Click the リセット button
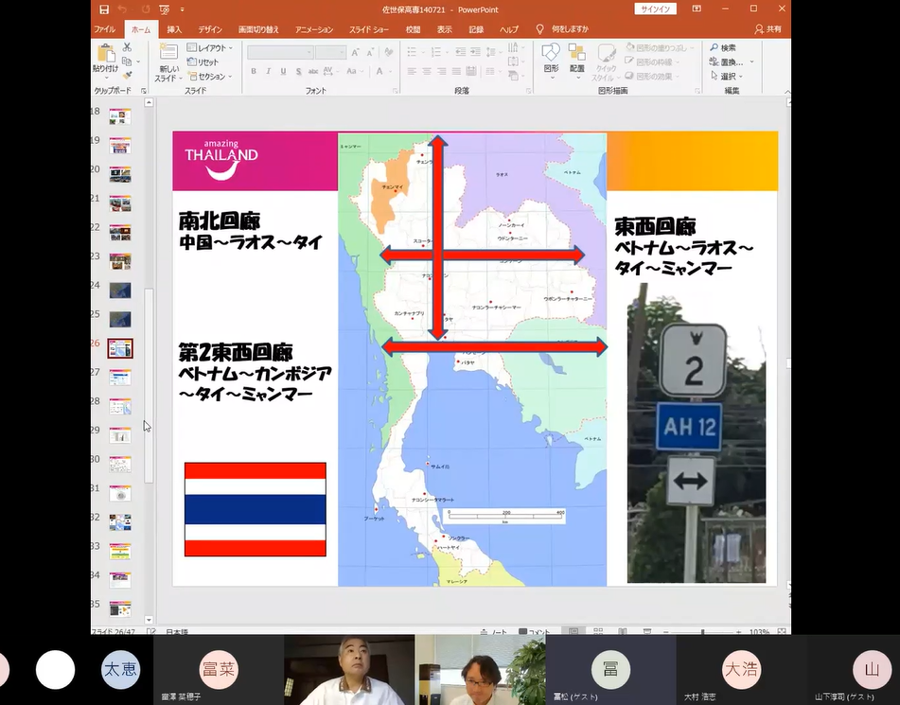This screenshot has height=705, width=900. coord(203,62)
